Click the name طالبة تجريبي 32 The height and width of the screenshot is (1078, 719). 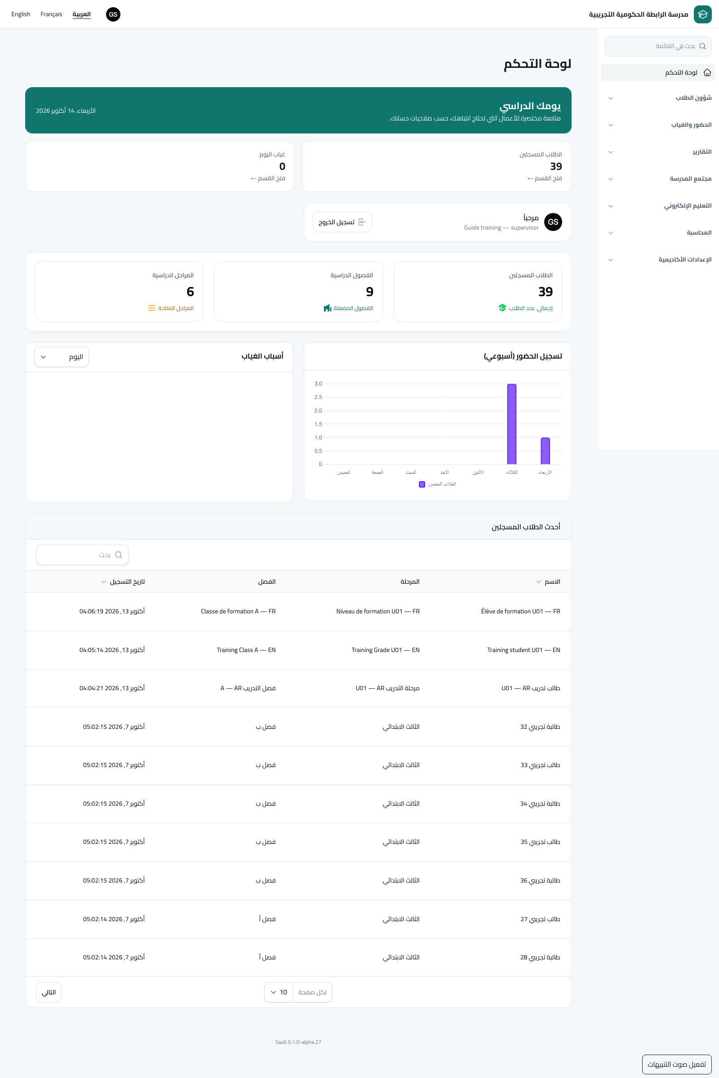(x=540, y=727)
